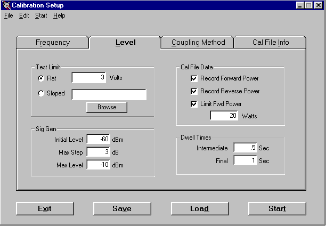Screen dimensions: 326x226
Task: Click the Start button at bottom right
Action: 277,208
